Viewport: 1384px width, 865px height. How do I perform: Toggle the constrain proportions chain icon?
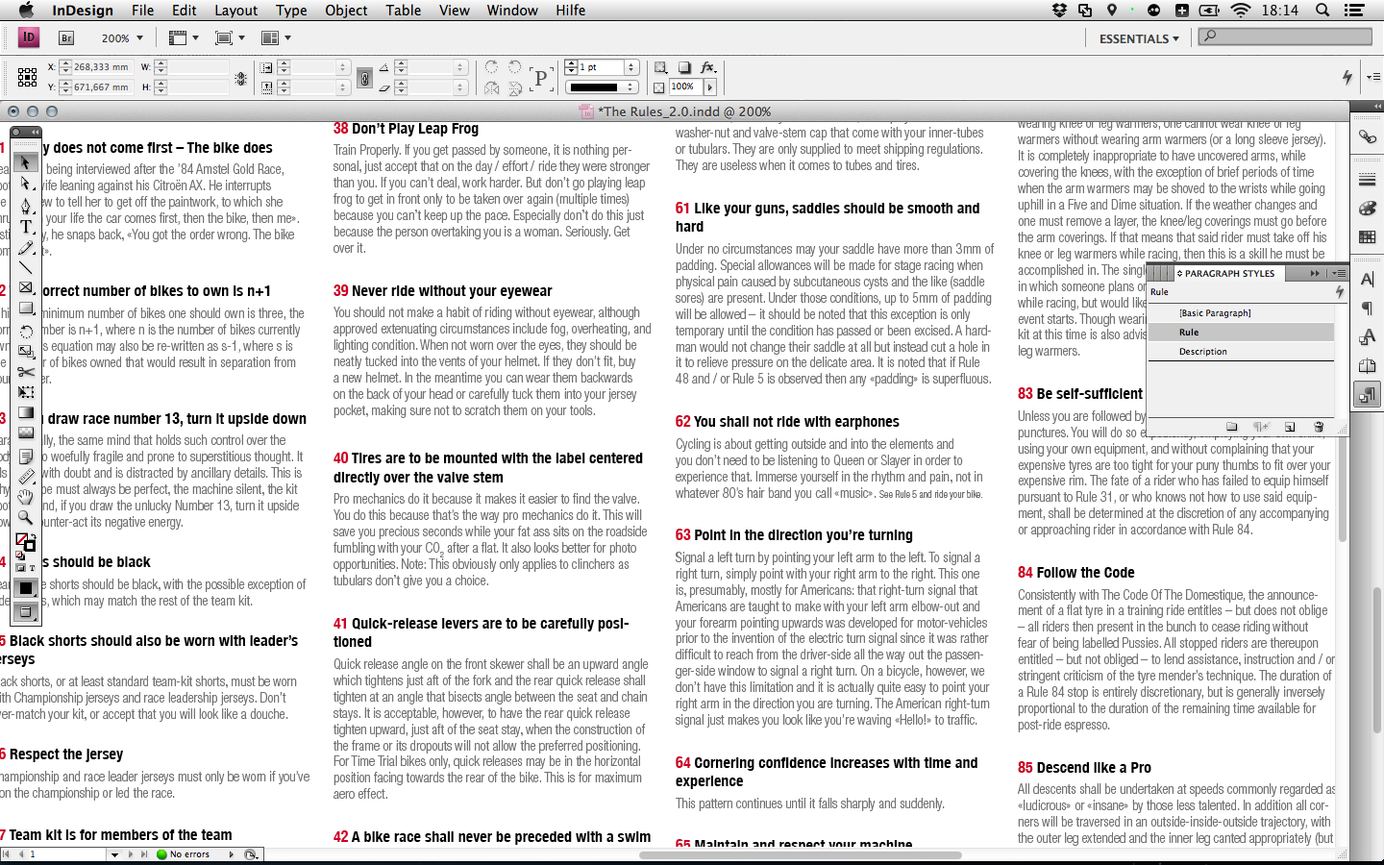pyautogui.click(x=364, y=78)
